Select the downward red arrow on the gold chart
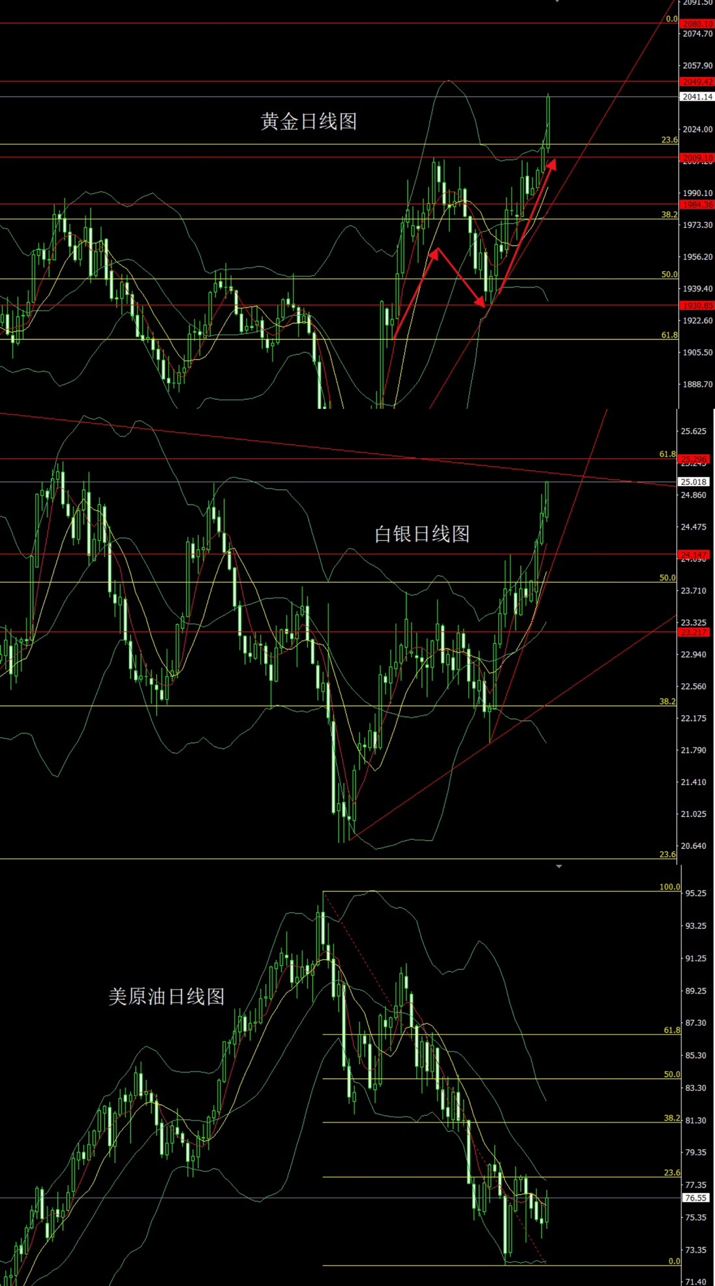This screenshot has width=715, height=1286. (460, 279)
